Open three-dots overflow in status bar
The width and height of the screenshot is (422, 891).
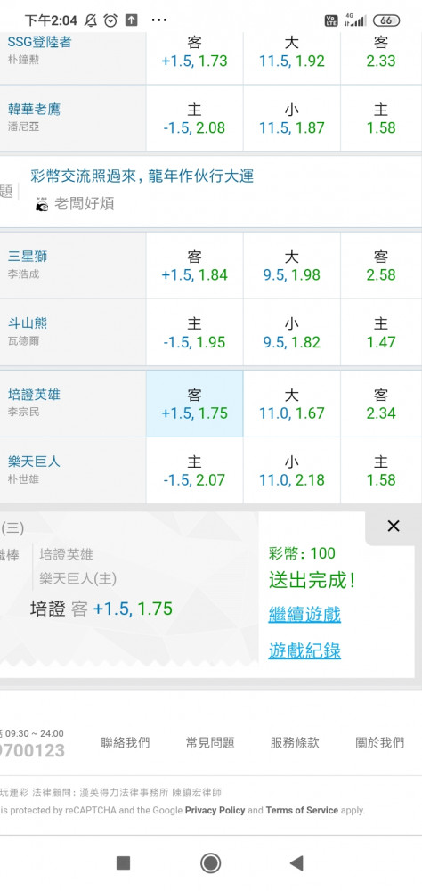coord(159,20)
